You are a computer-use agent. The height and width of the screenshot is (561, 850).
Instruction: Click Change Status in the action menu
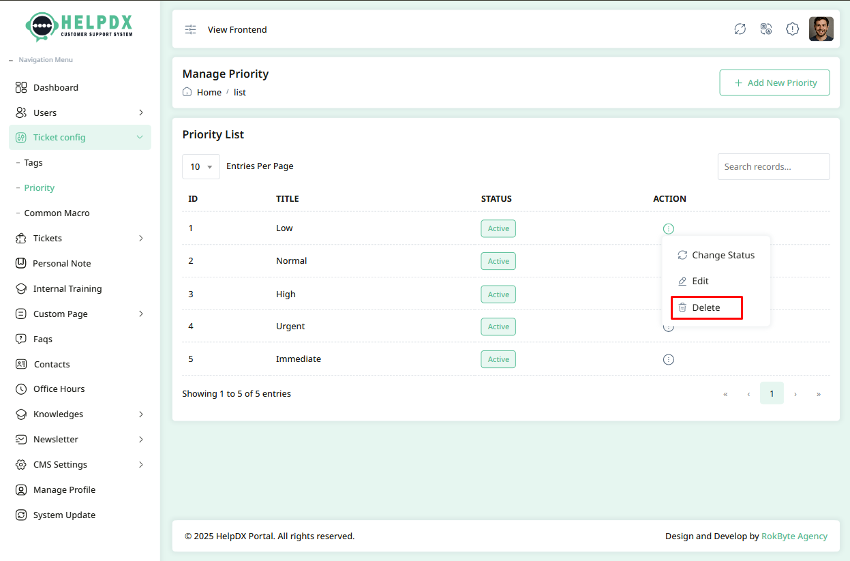click(716, 255)
